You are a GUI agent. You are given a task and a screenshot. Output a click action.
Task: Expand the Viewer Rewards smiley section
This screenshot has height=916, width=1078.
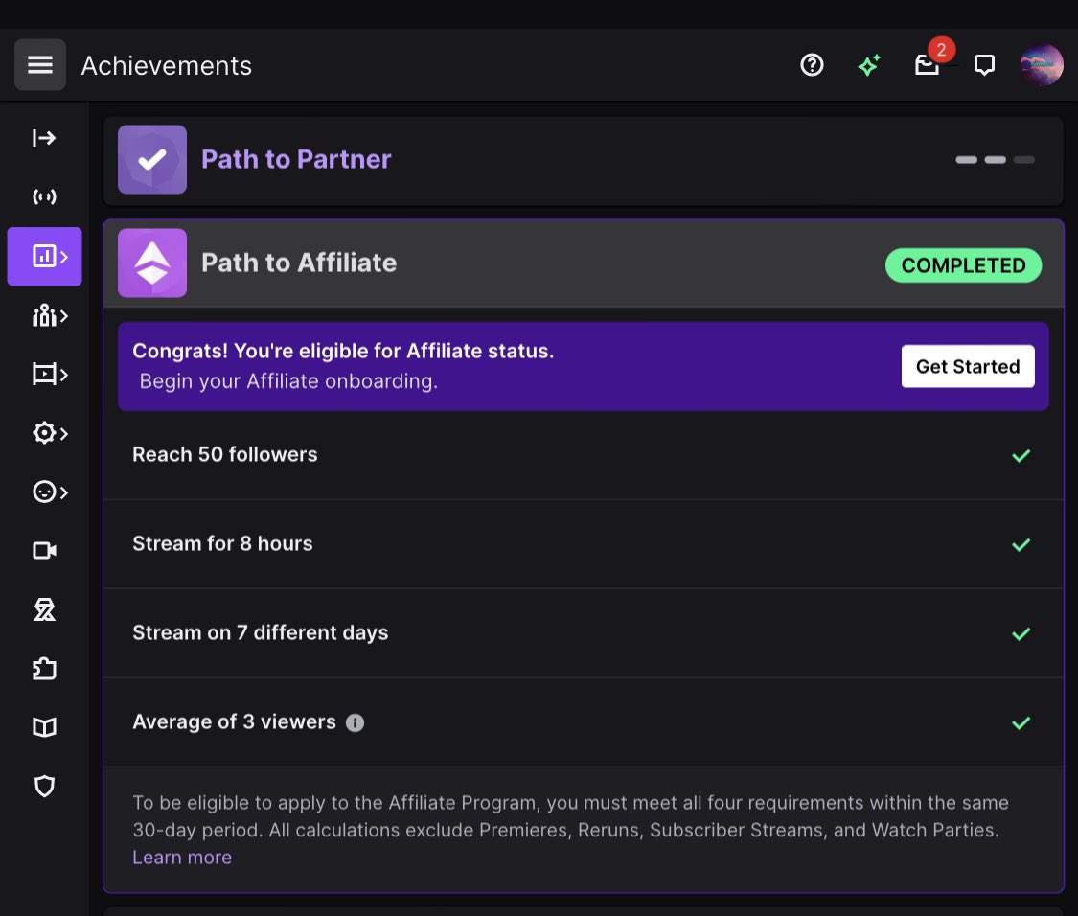pos(50,492)
